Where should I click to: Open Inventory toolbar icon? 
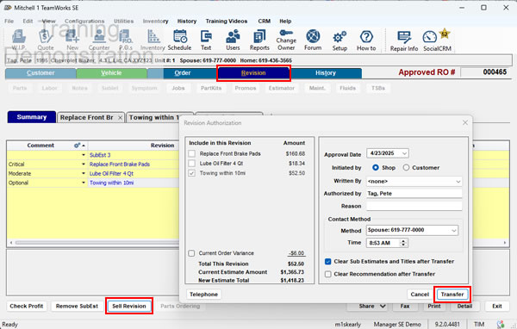click(153, 40)
